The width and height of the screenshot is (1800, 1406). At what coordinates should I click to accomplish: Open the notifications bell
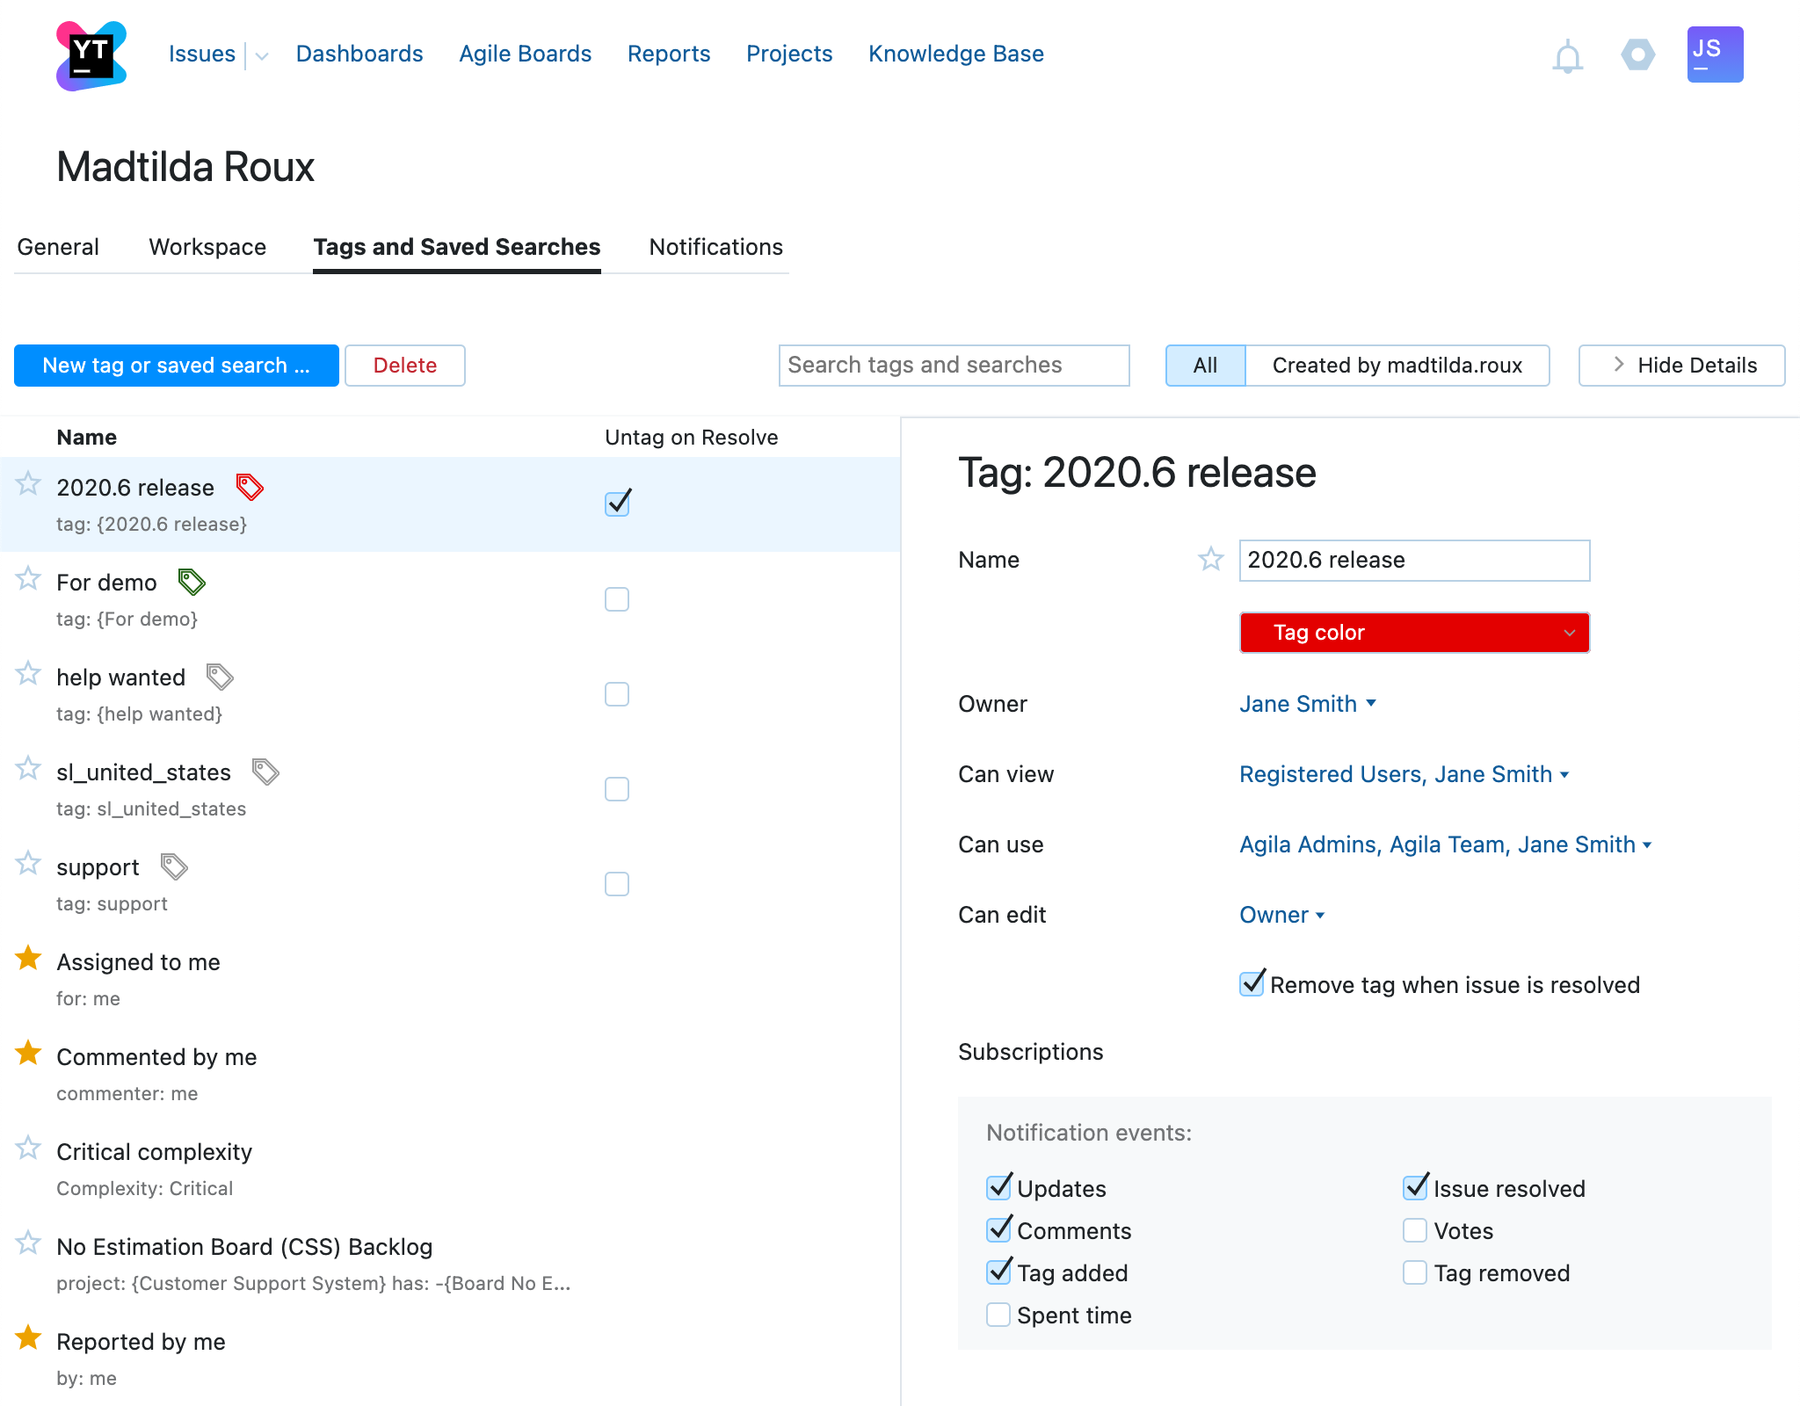click(1566, 54)
